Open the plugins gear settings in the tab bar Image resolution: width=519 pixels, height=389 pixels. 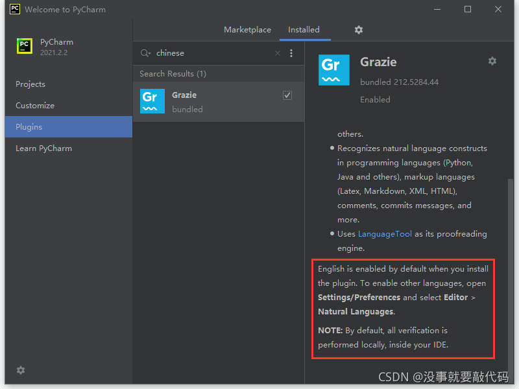tap(359, 30)
